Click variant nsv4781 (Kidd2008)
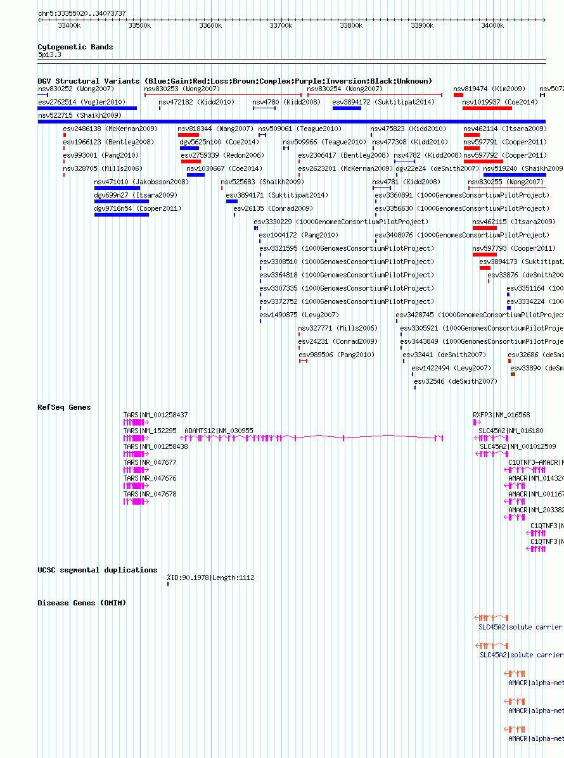Image resolution: width=564 pixels, height=758 pixels. pos(406,182)
